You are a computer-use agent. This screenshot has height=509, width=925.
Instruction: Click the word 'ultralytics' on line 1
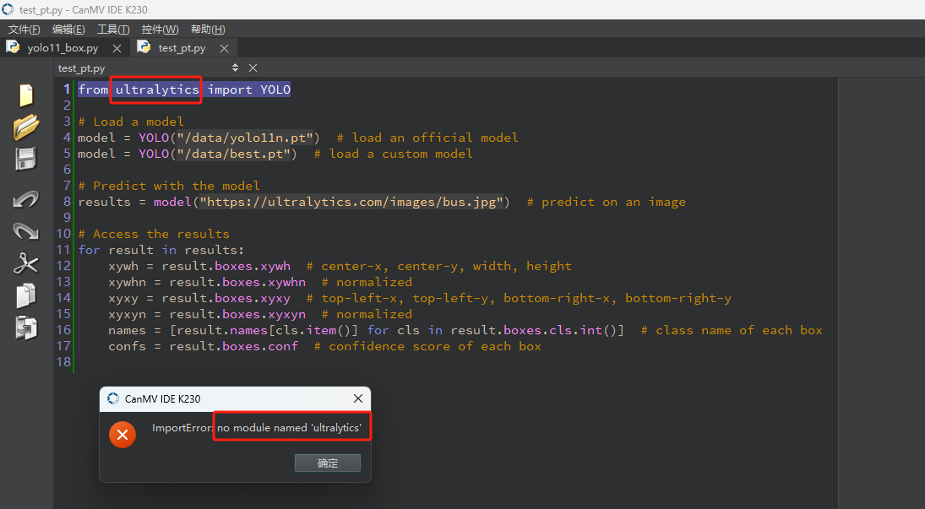tap(157, 89)
